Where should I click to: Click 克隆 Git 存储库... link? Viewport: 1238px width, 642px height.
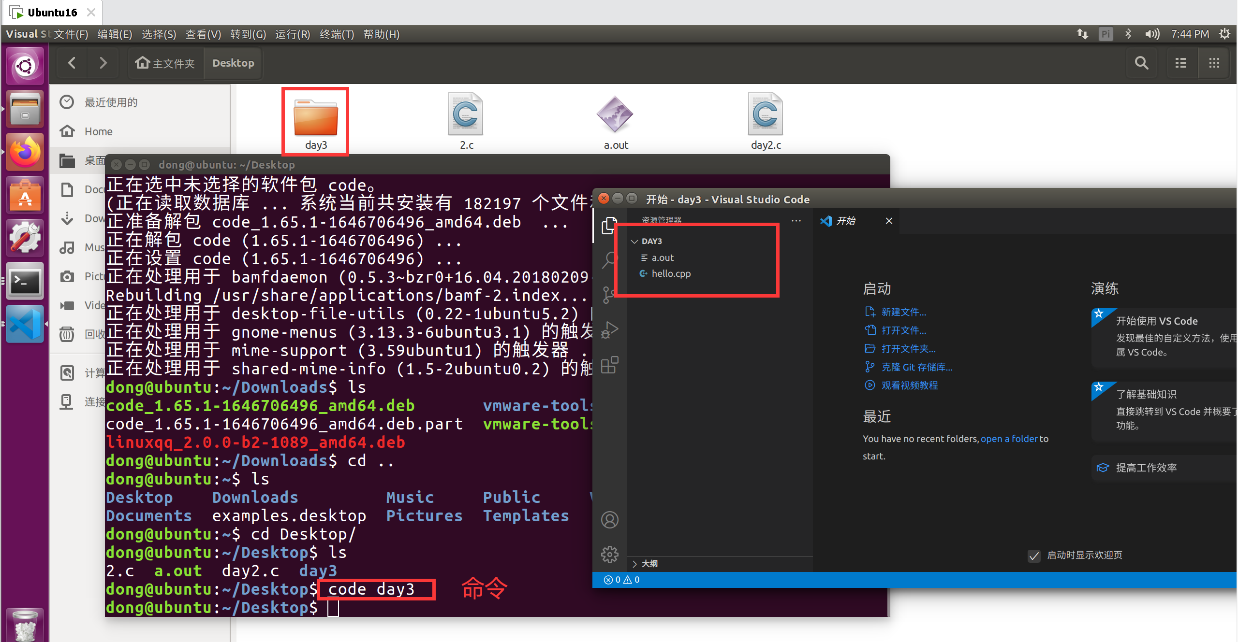[x=916, y=367]
